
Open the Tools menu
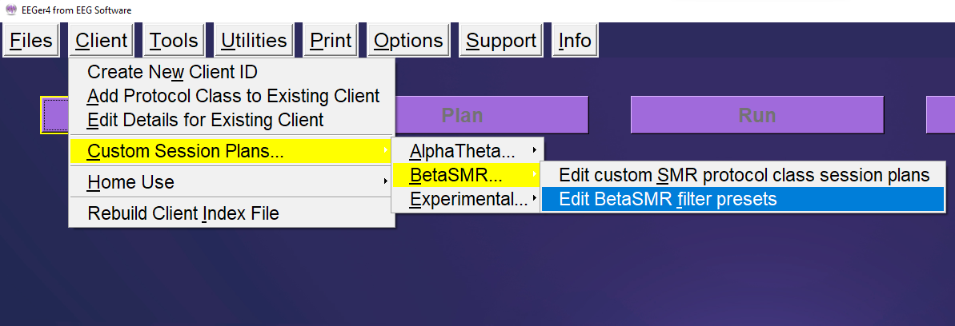[174, 41]
